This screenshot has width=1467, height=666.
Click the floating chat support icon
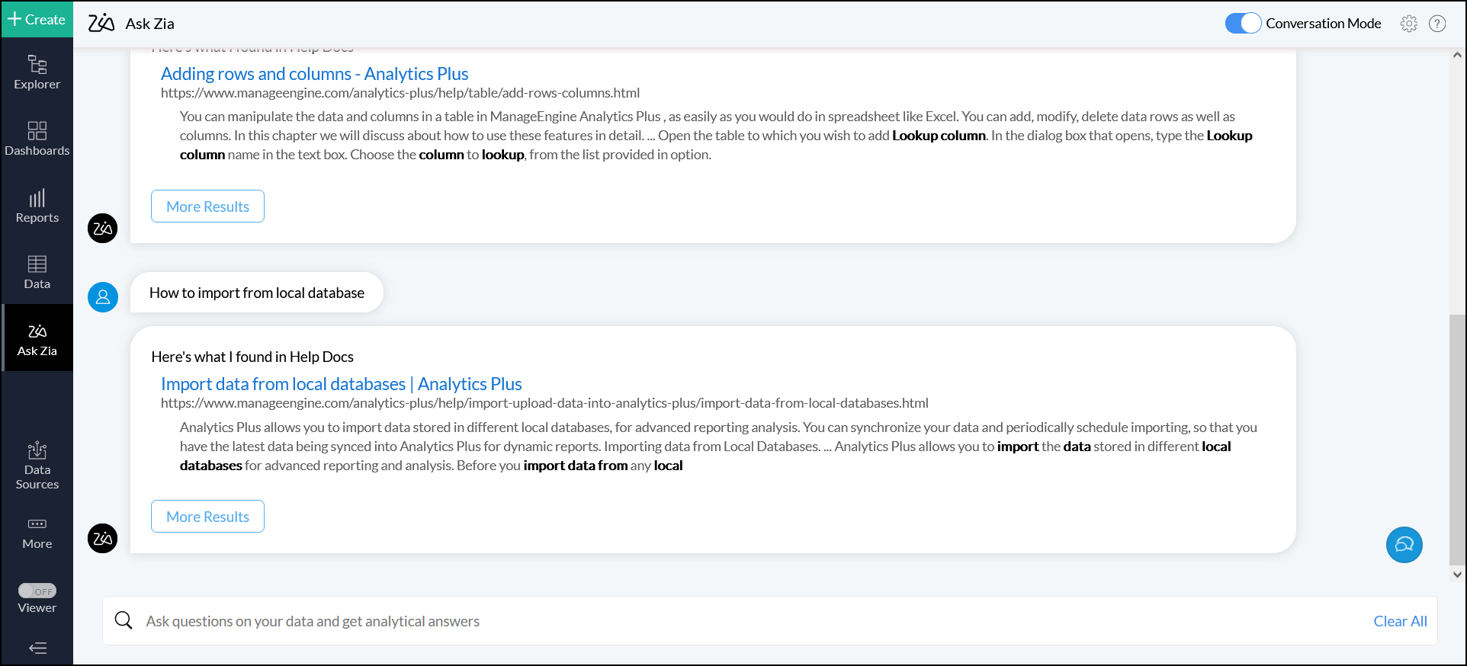pyautogui.click(x=1404, y=545)
